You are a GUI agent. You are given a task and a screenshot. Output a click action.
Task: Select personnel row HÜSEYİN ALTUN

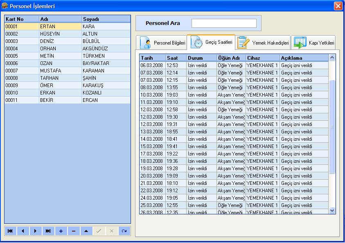(x=67, y=34)
